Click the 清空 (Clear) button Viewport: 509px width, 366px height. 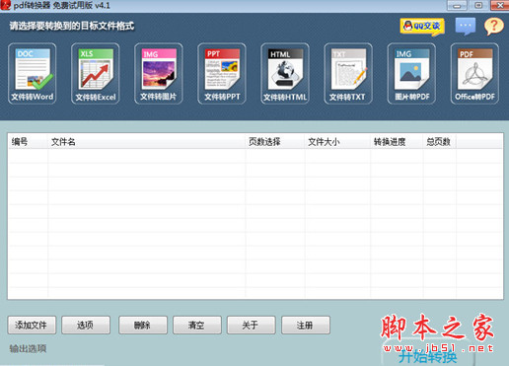[197, 326]
